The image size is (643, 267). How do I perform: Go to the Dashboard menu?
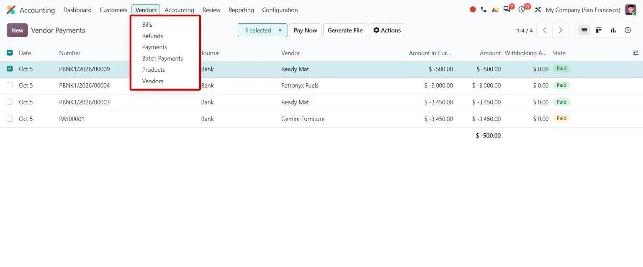point(77,10)
